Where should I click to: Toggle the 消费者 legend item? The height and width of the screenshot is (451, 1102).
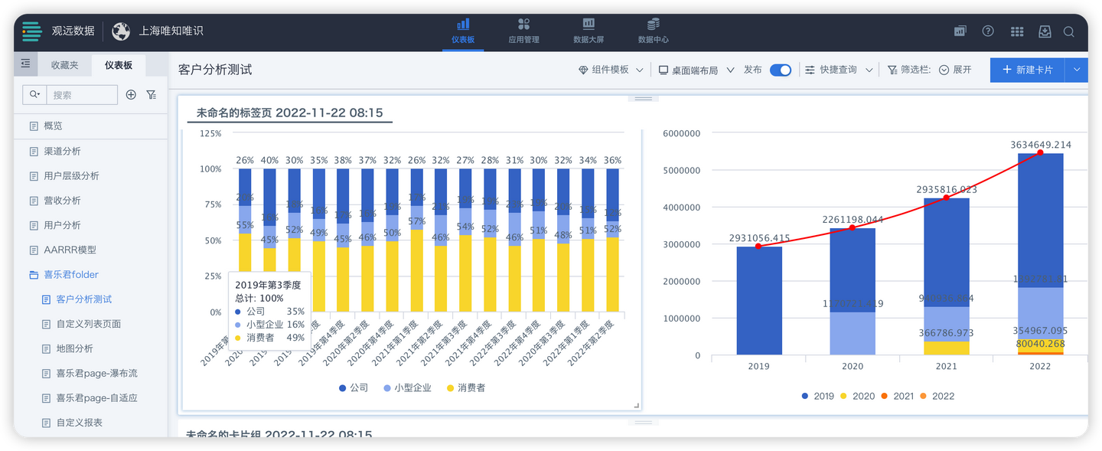pos(466,388)
